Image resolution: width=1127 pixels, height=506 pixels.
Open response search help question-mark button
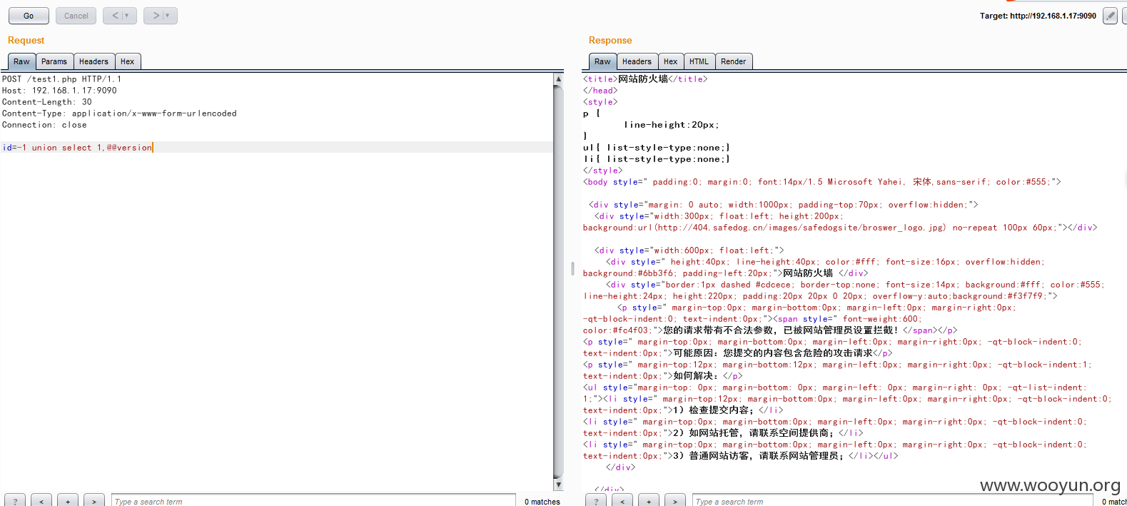pos(596,501)
